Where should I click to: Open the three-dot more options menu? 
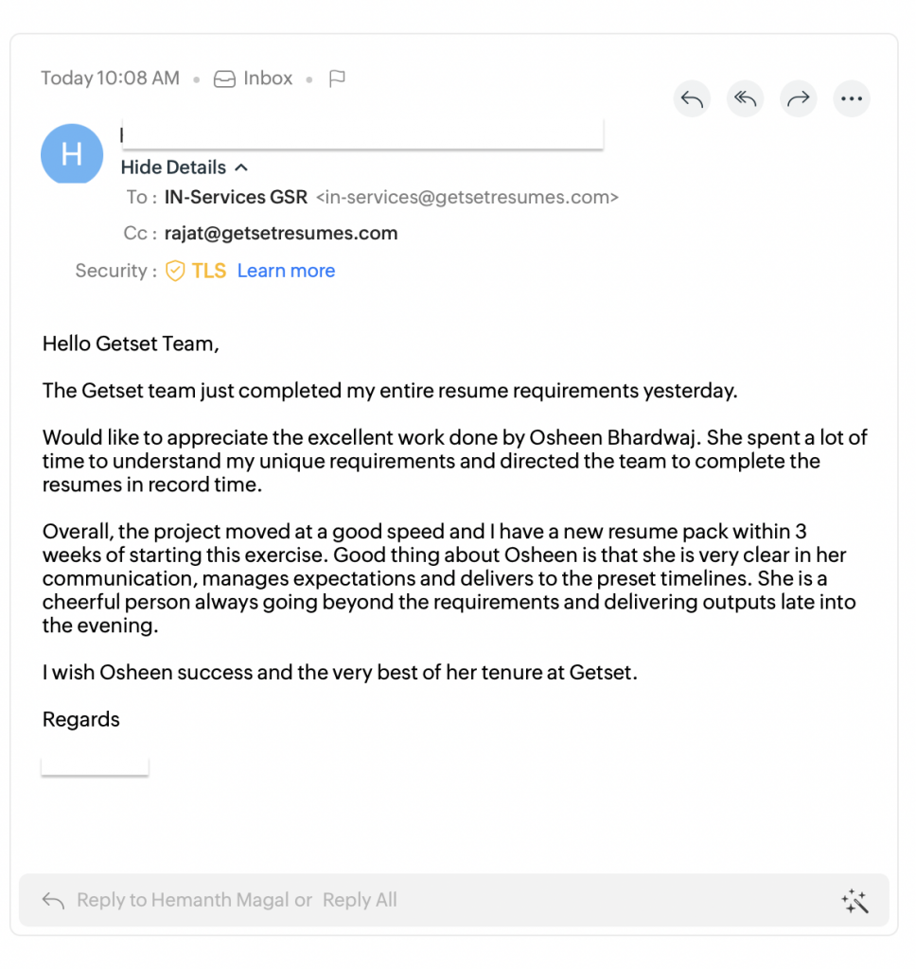(x=852, y=98)
